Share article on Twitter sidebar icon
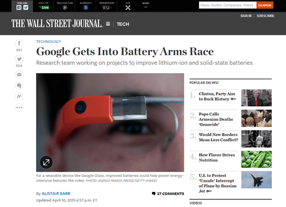Screen dimensions: 286x207 pyautogui.click(x=19, y=59)
